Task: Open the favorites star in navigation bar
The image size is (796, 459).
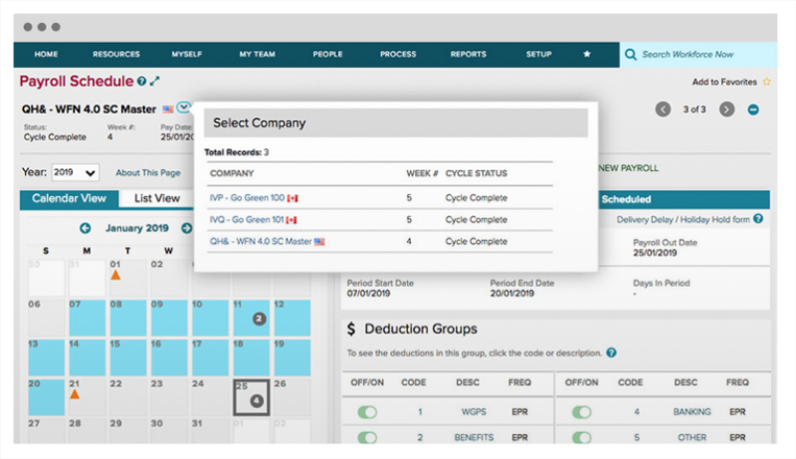Action: (587, 54)
